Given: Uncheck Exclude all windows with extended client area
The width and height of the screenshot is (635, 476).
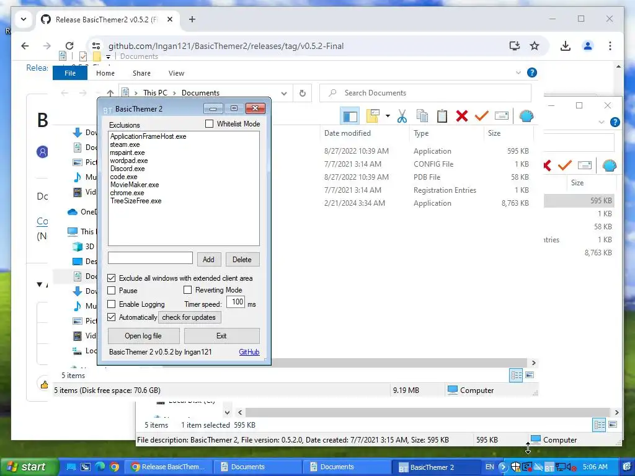Looking at the screenshot, I should 112,278.
